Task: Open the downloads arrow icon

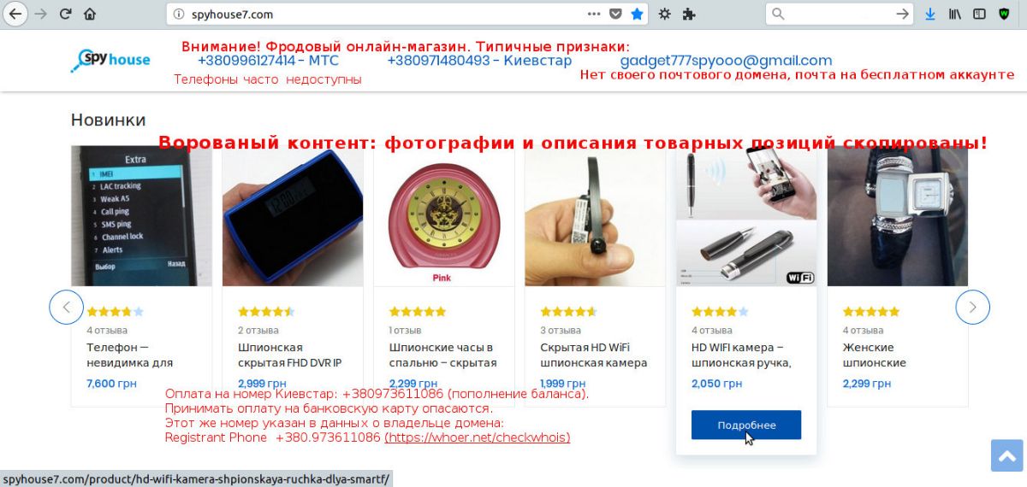Action: pos(930,14)
